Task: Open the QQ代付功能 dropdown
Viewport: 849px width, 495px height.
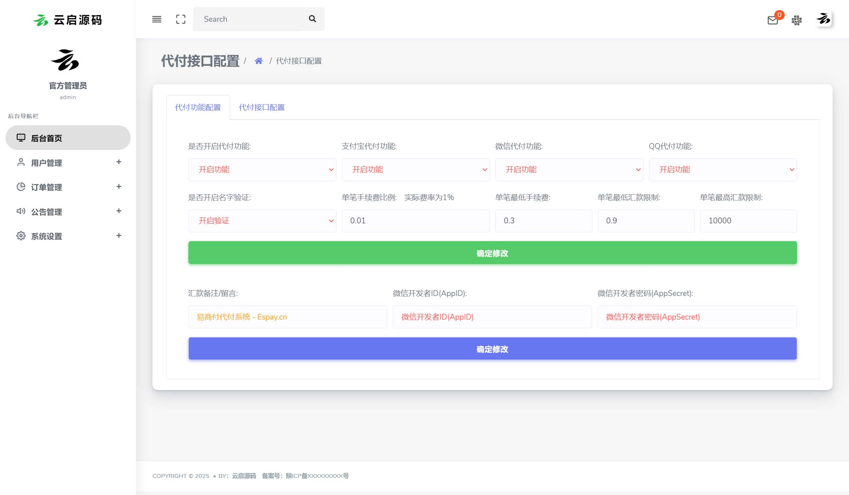Action: coord(722,169)
